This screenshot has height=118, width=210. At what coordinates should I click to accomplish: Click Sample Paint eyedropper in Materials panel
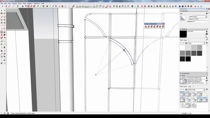tap(207, 40)
